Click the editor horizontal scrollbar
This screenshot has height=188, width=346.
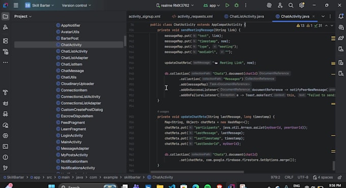click(x=197, y=172)
